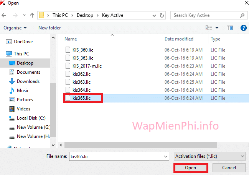Open Documents in navigation pane
Image resolution: width=249 pixels, height=175 pixels.
coord(29,72)
